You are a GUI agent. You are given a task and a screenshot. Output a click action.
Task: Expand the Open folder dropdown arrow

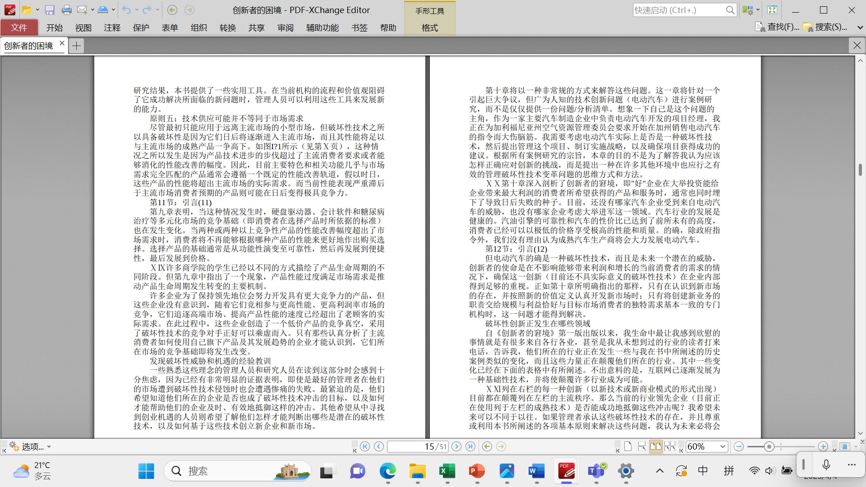coord(37,10)
